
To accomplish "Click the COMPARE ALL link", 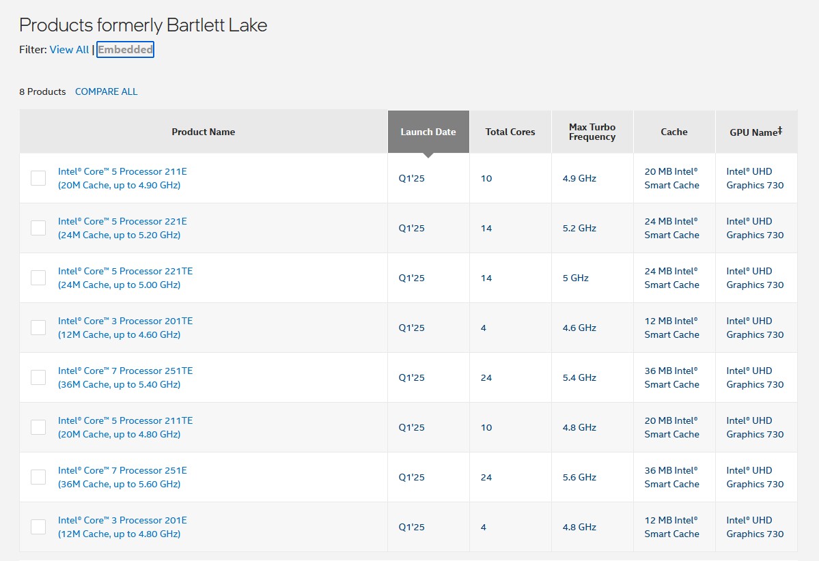I will click(x=106, y=91).
